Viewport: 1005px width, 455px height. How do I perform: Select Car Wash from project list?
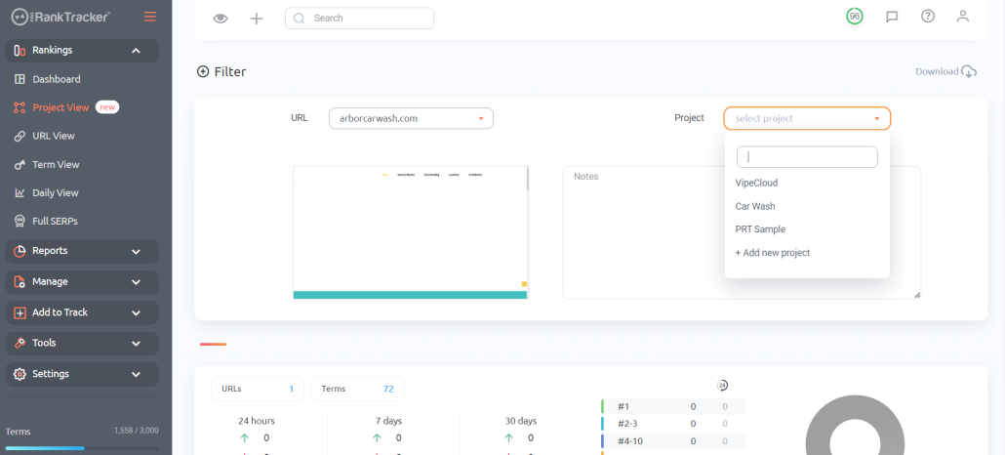coord(755,206)
